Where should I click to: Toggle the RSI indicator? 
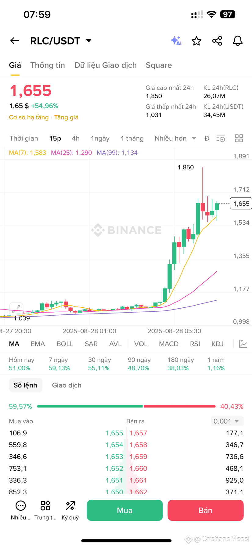[x=195, y=344]
